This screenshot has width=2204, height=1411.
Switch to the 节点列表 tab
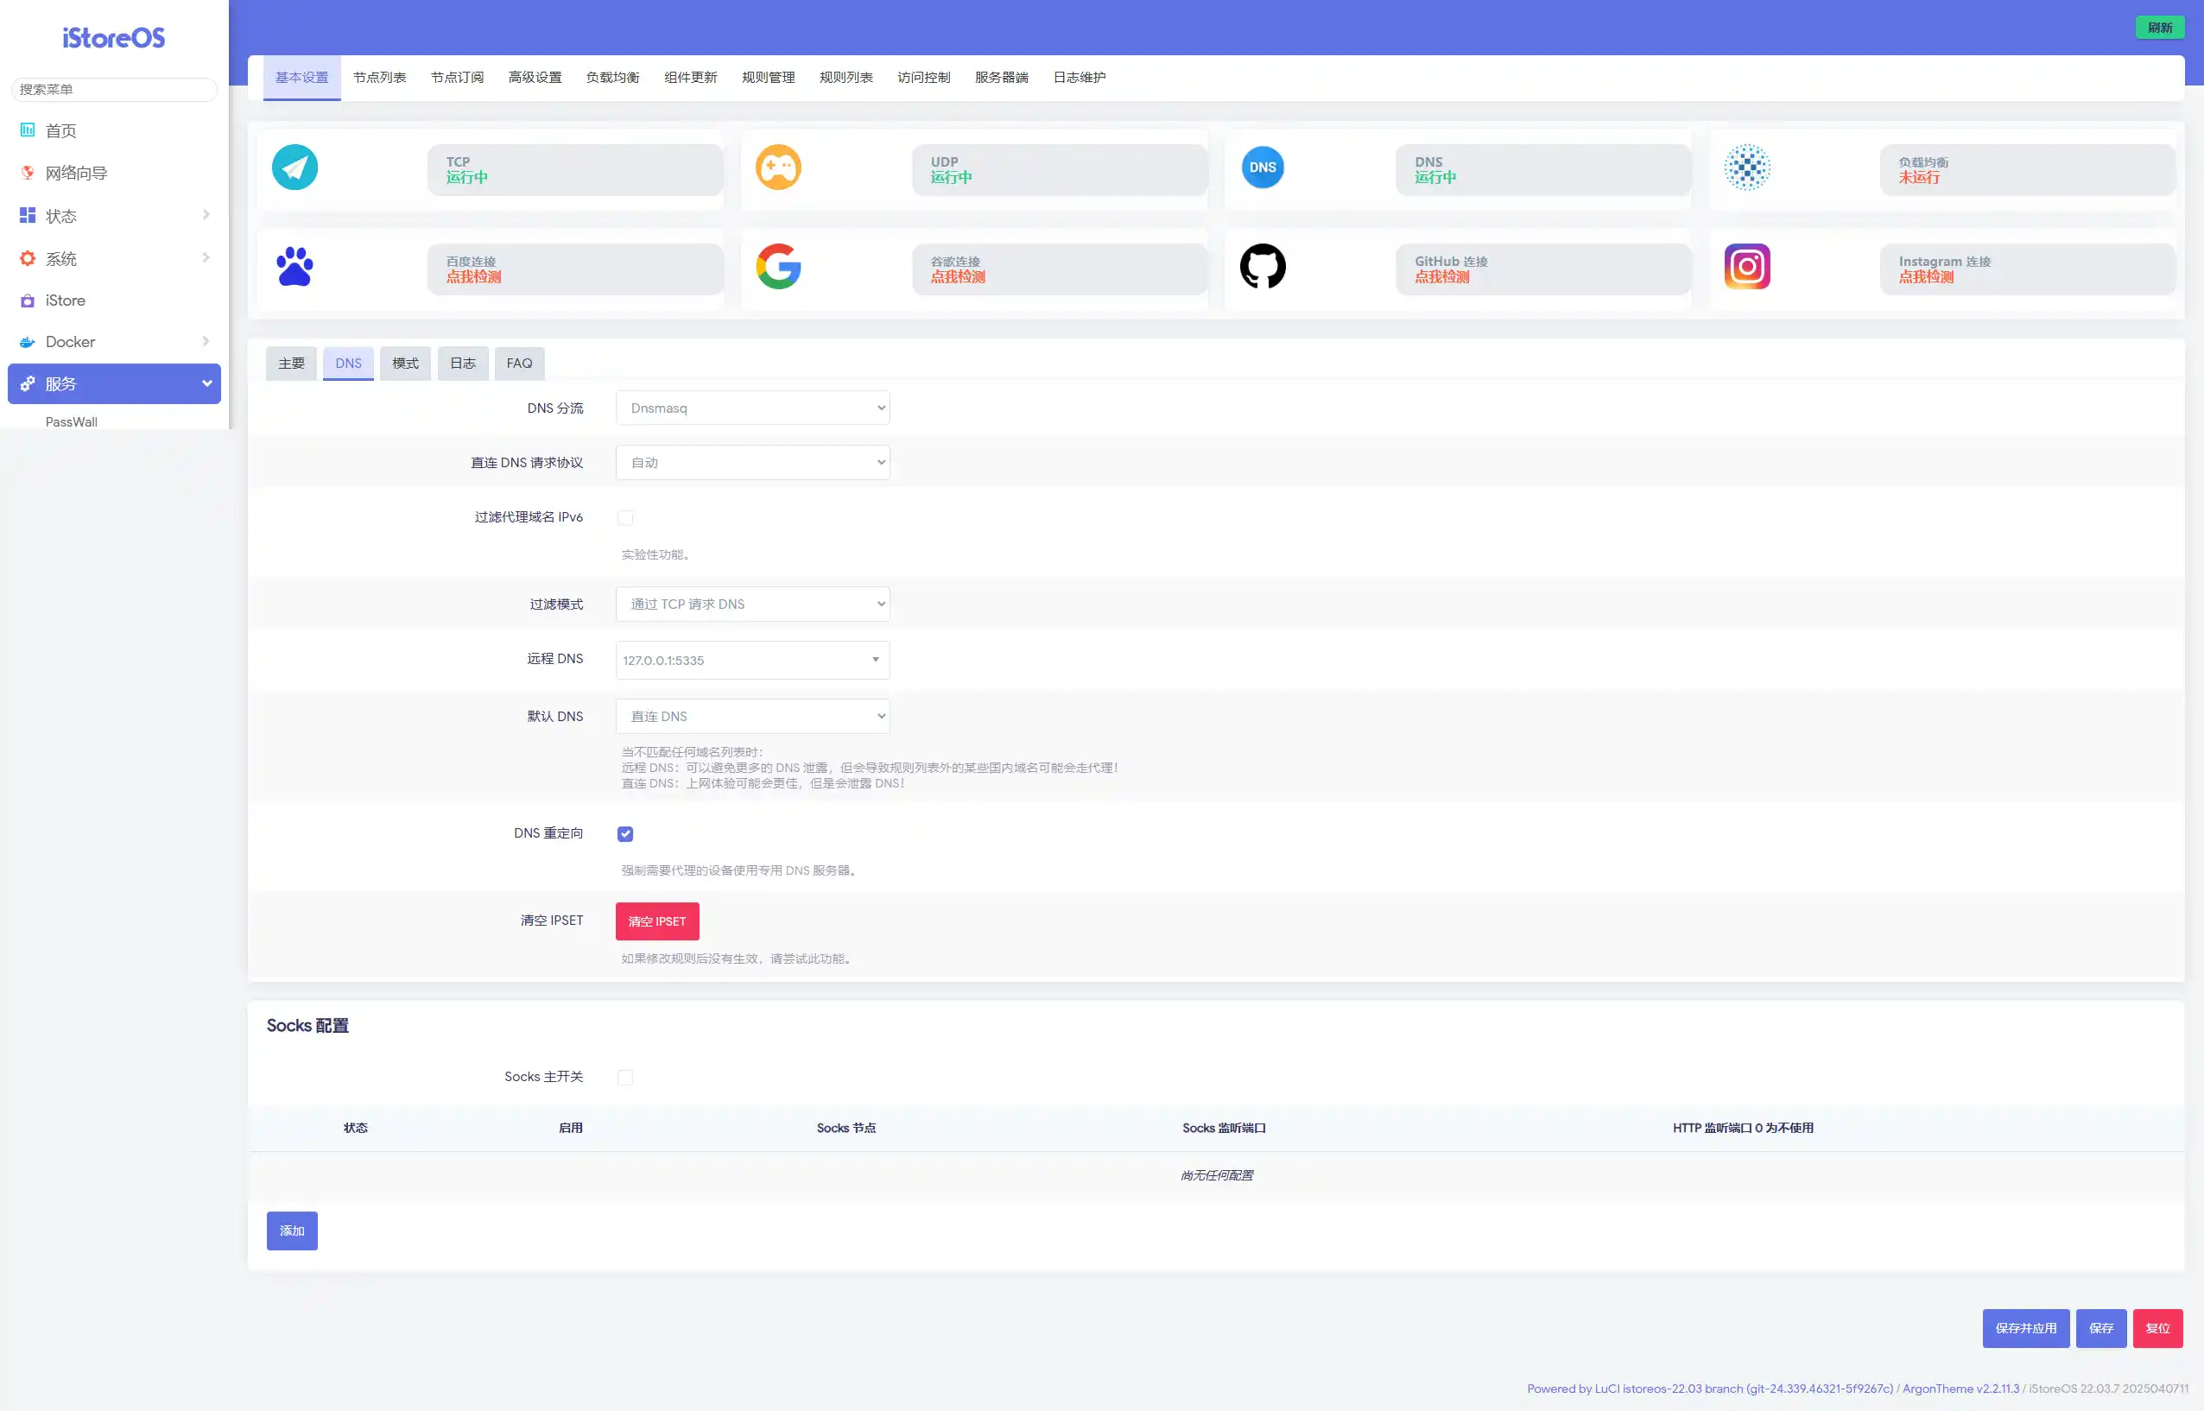click(379, 78)
